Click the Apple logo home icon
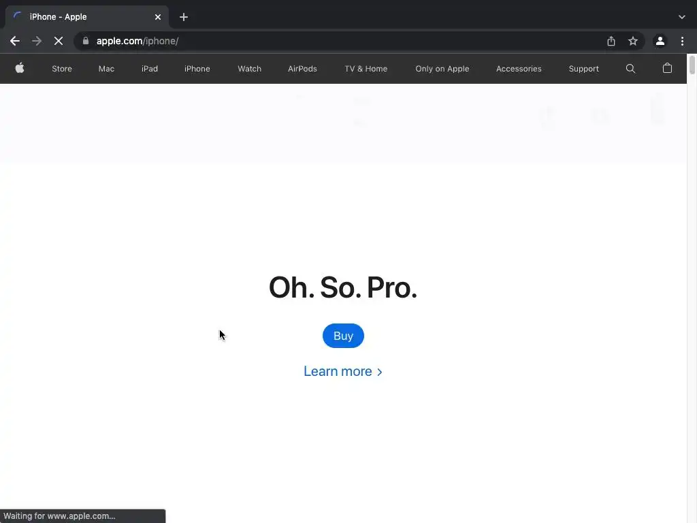The width and height of the screenshot is (697, 523). click(x=20, y=68)
